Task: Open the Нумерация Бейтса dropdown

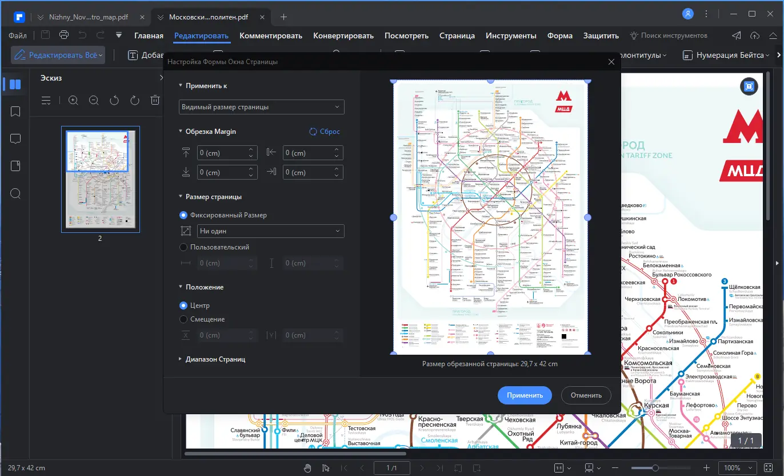Action: click(x=725, y=55)
